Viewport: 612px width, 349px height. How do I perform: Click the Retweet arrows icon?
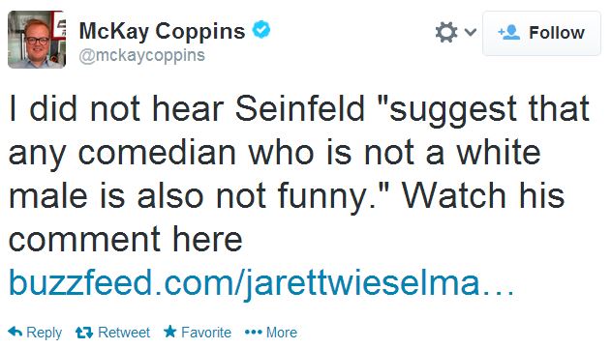(84, 333)
